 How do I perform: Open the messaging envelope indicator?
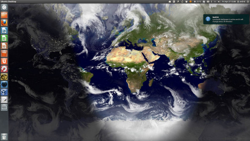(x=208, y=2)
